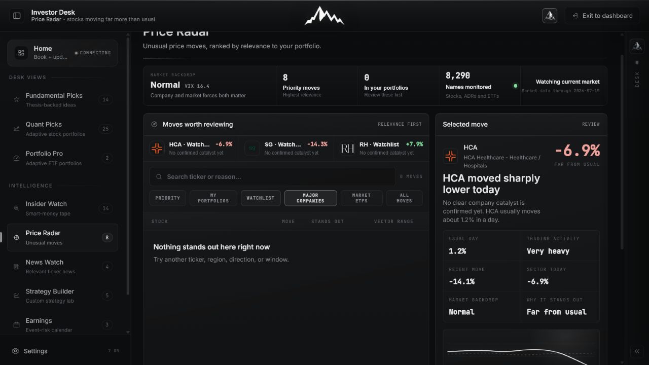Click the Review label in Selected move
The height and width of the screenshot is (365, 649).
(591, 124)
